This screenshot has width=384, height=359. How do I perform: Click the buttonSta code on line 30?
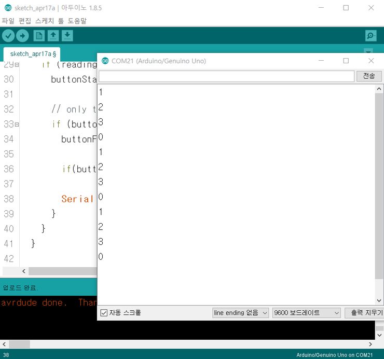(x=74, y=79)
